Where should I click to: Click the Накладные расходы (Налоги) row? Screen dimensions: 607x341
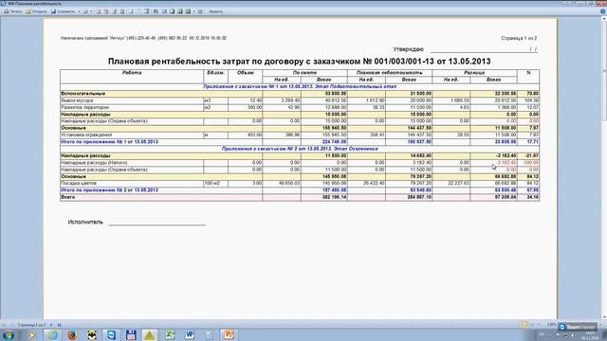300,163
